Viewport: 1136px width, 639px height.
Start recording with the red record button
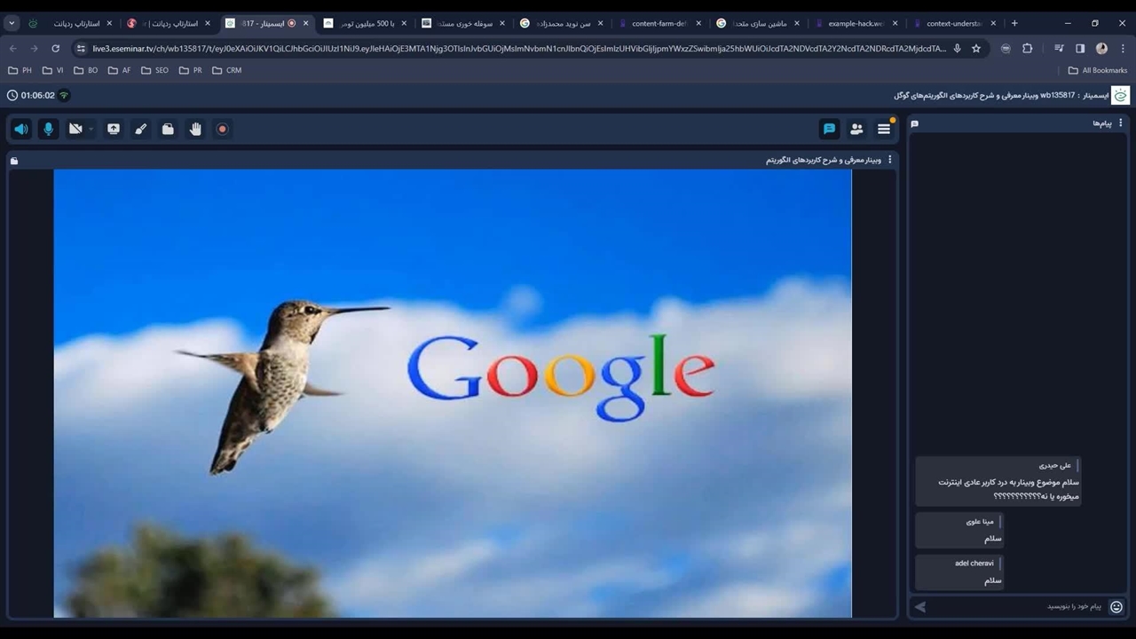(223, 130)
